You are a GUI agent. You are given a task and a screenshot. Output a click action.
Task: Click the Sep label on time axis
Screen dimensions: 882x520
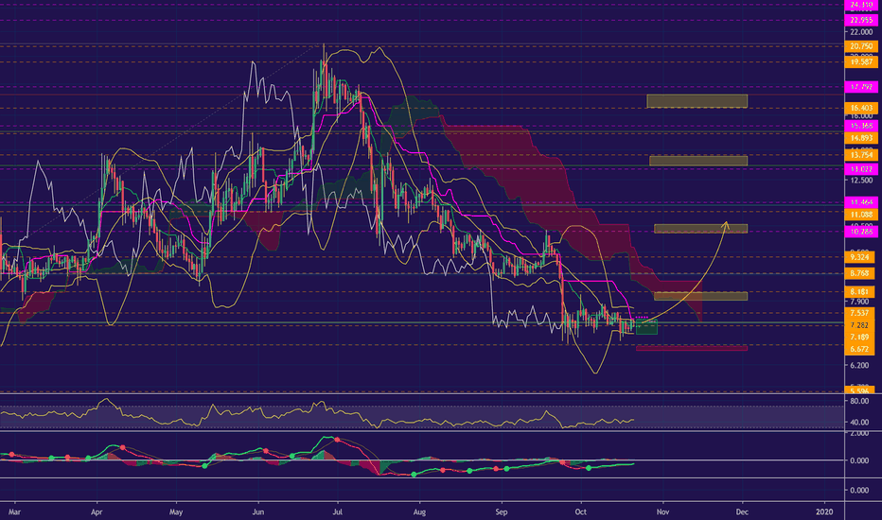502,512
